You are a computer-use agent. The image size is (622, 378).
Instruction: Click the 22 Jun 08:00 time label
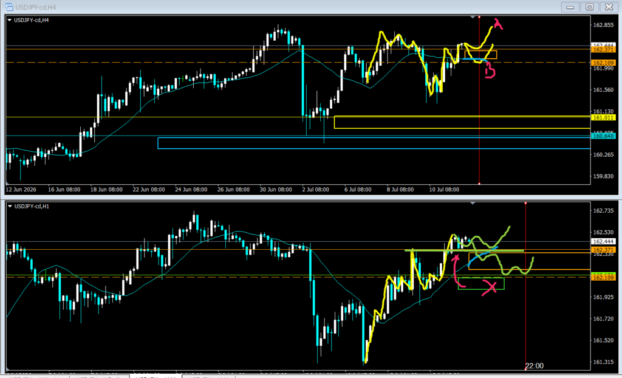pyautogui.click(x=149, y=190)
